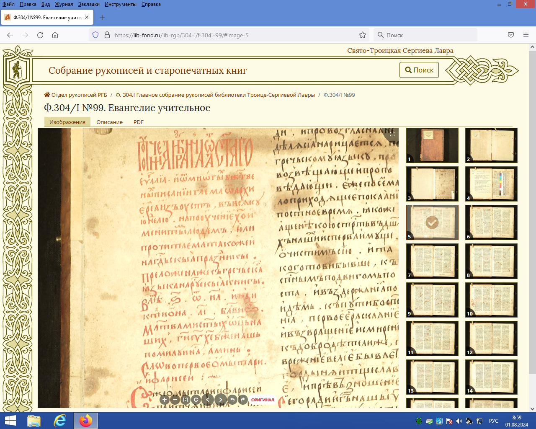Select thumbnail 10
Viewport: 536px width, 429px height.
(491, 300)
